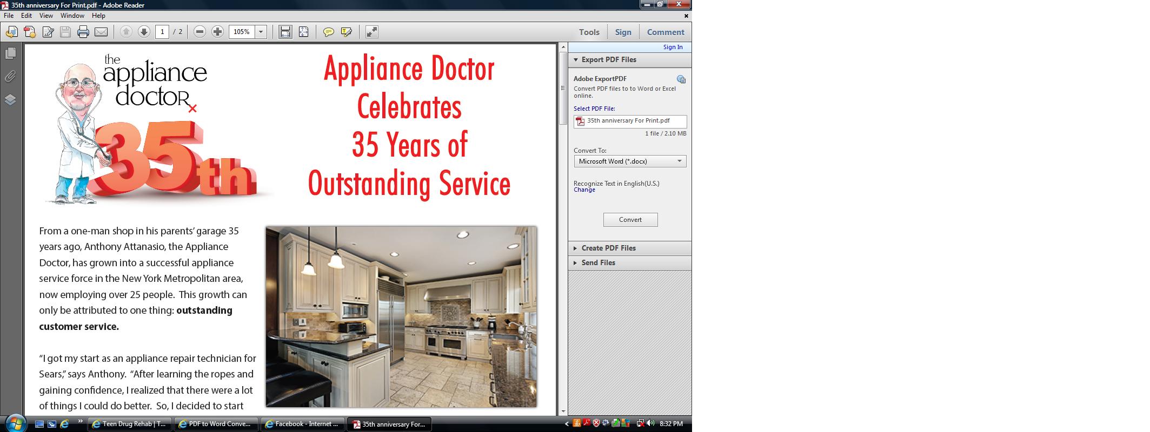Click the network status tray icon
This screenshot has width=1150, height=432.
click(641, 424)
